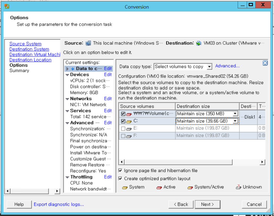Click the Active legend drive icon
The width and height of the screenshot is (274, 216).
click(159, 188)
